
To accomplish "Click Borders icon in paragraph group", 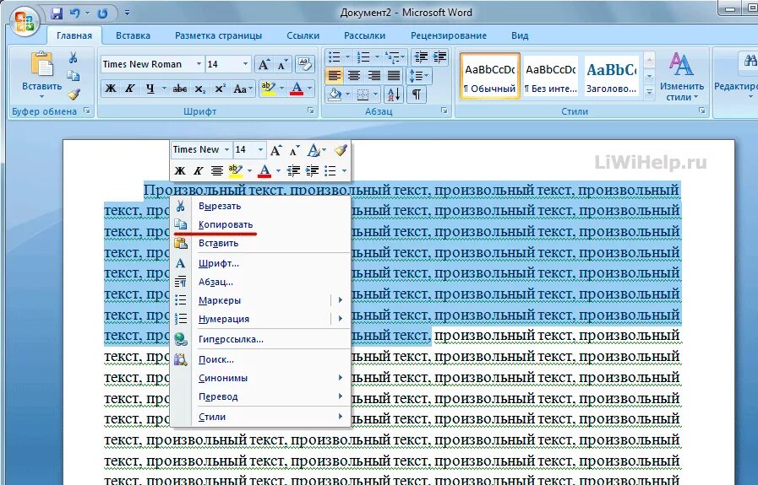I will pos(363,94).
